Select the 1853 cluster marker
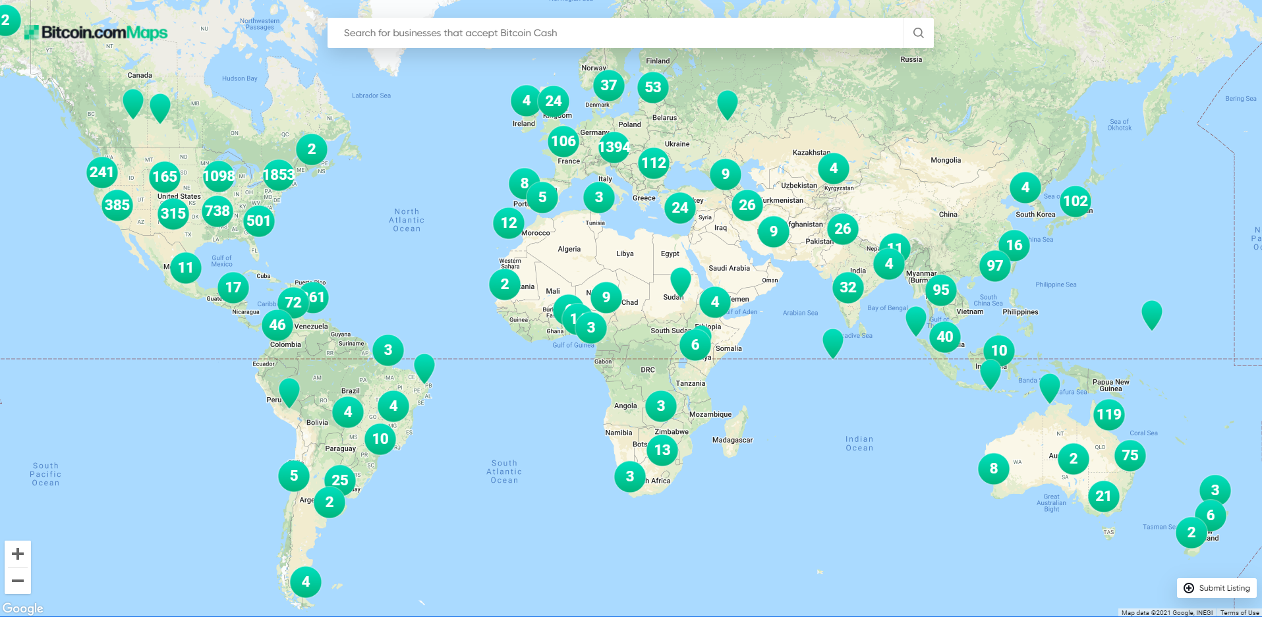The width and height of the screenshot is (1262, 617). tap(279, 175)
